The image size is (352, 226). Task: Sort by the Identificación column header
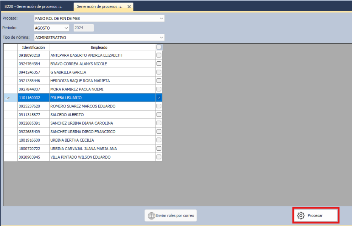click(33, 47)
